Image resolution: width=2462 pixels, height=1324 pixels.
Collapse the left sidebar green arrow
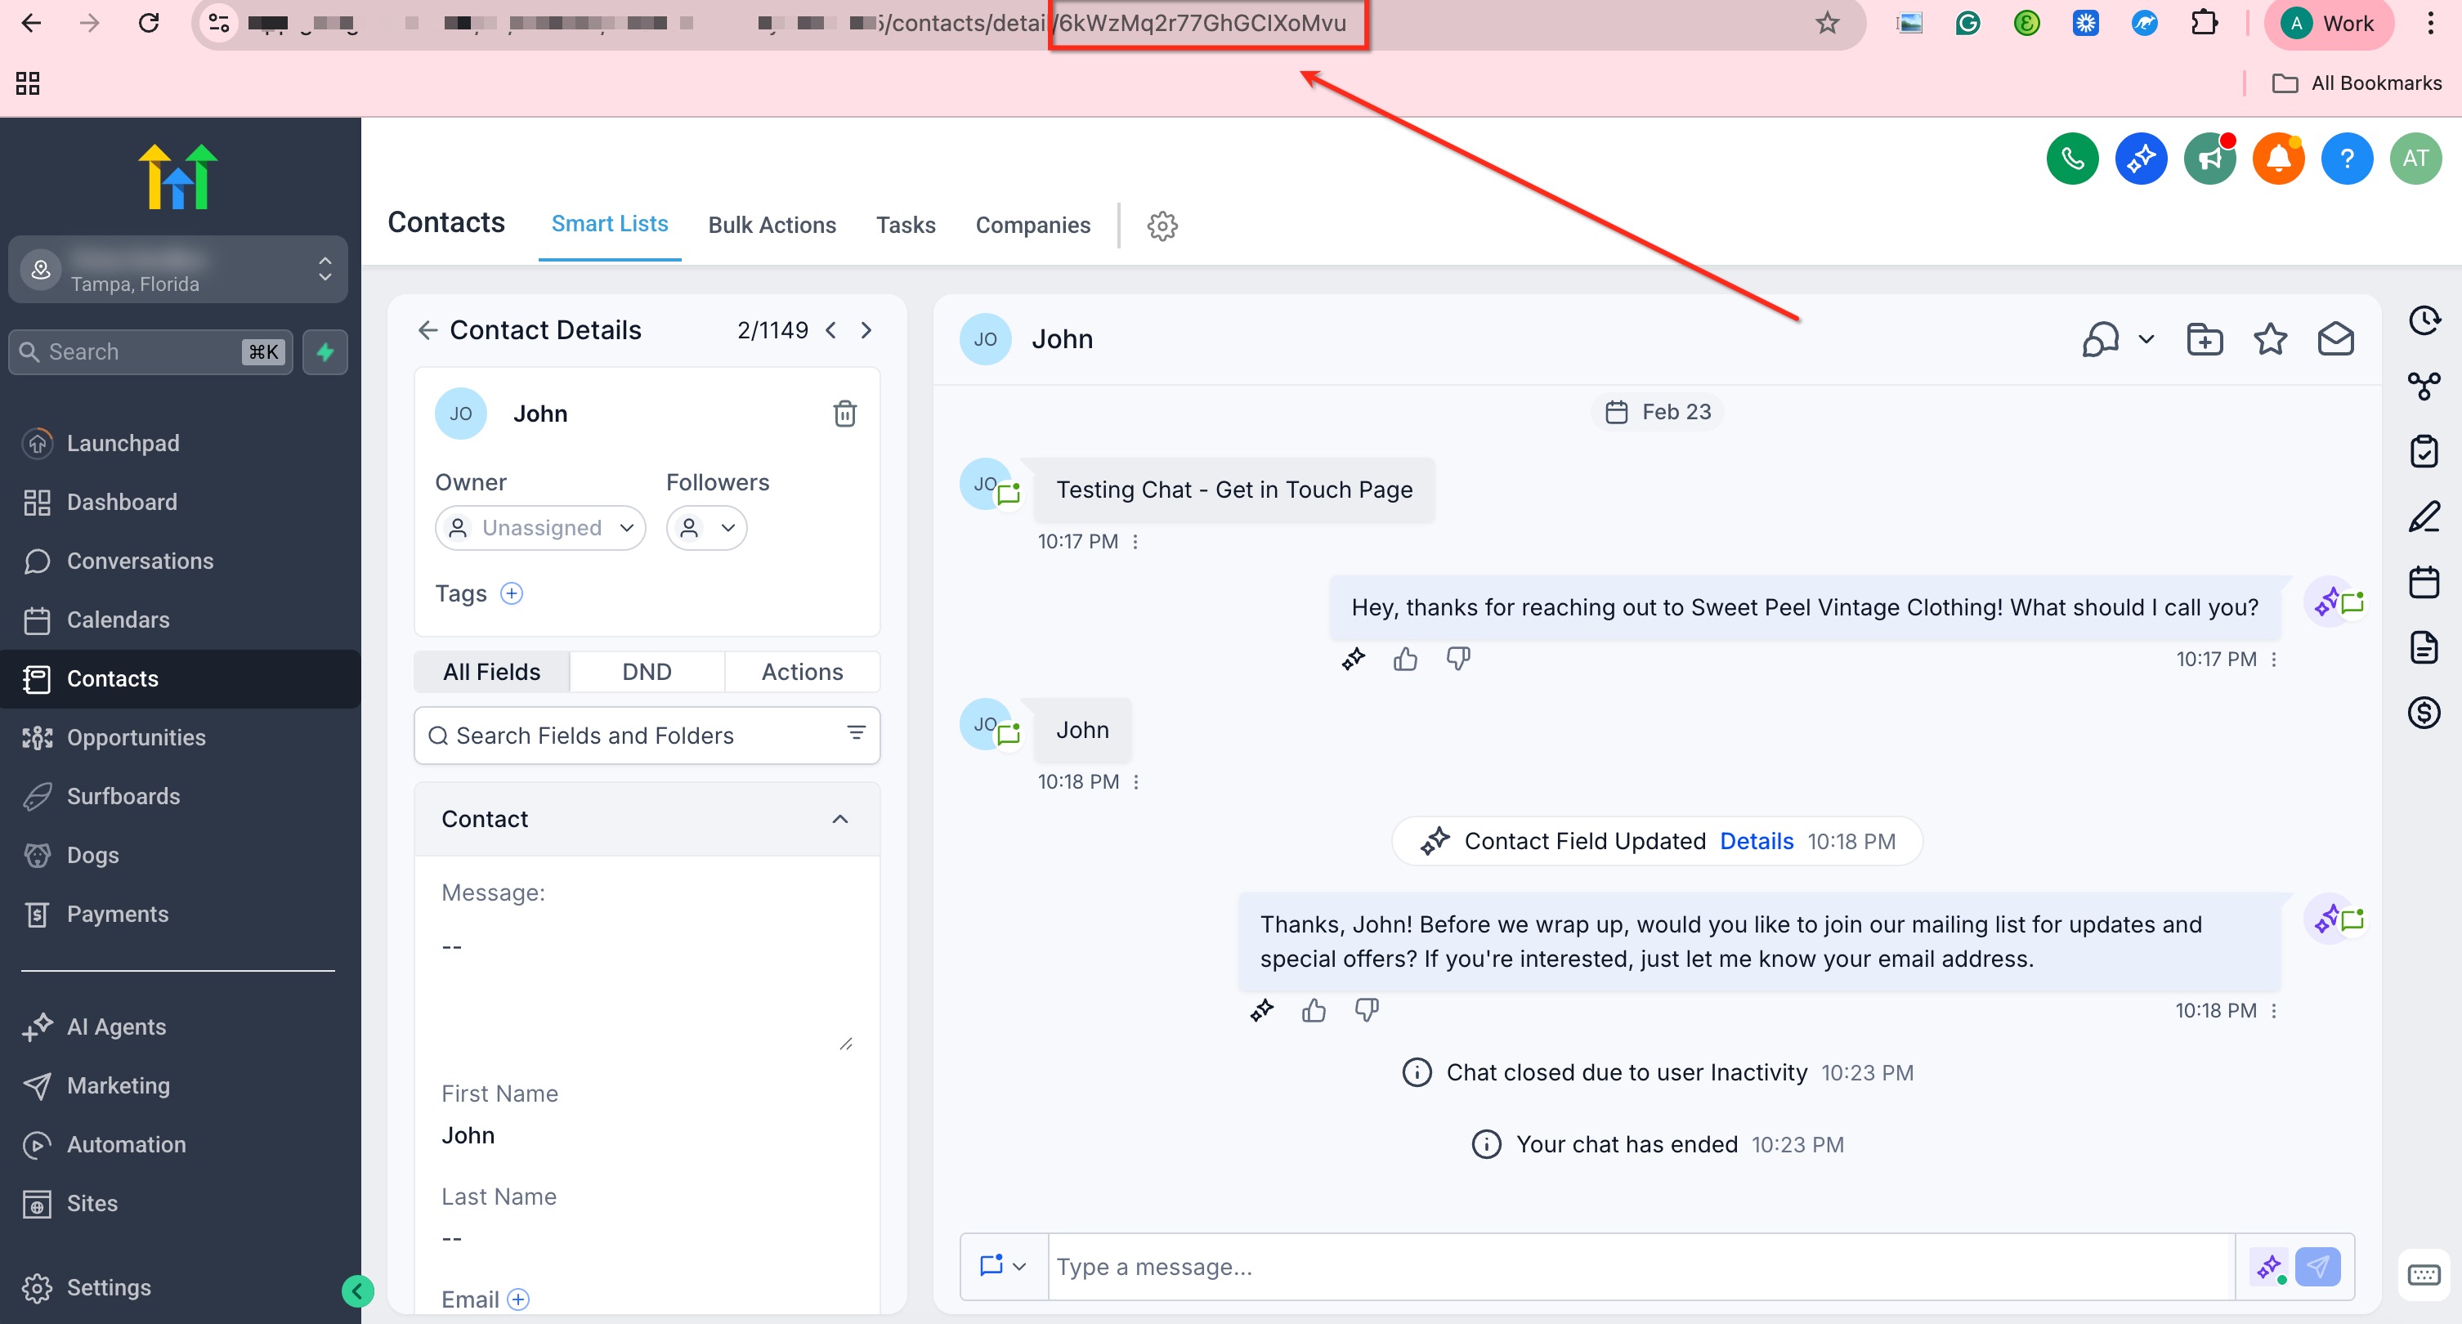click(356, 1291)
